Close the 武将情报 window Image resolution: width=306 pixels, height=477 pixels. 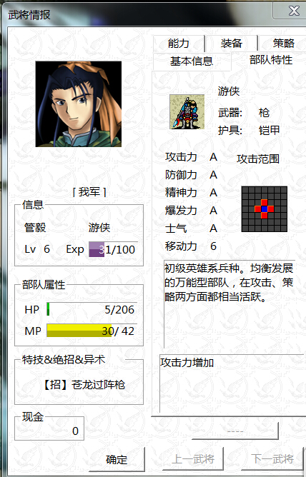pyautogui.click(x=293, y=11)
